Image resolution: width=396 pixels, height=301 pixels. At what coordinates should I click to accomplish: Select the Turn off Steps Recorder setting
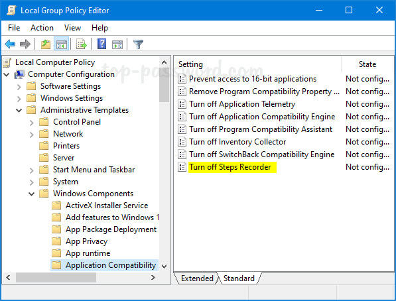click(x=230, y=167)
